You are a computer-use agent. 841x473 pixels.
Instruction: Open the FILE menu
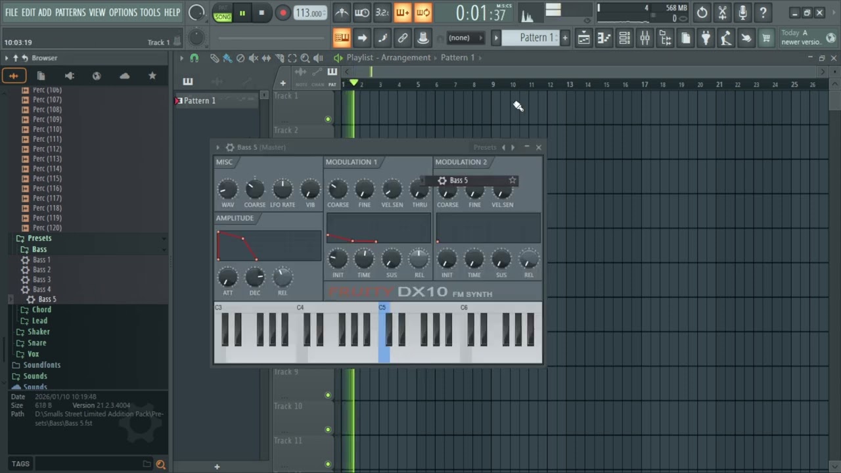[11, 12]
